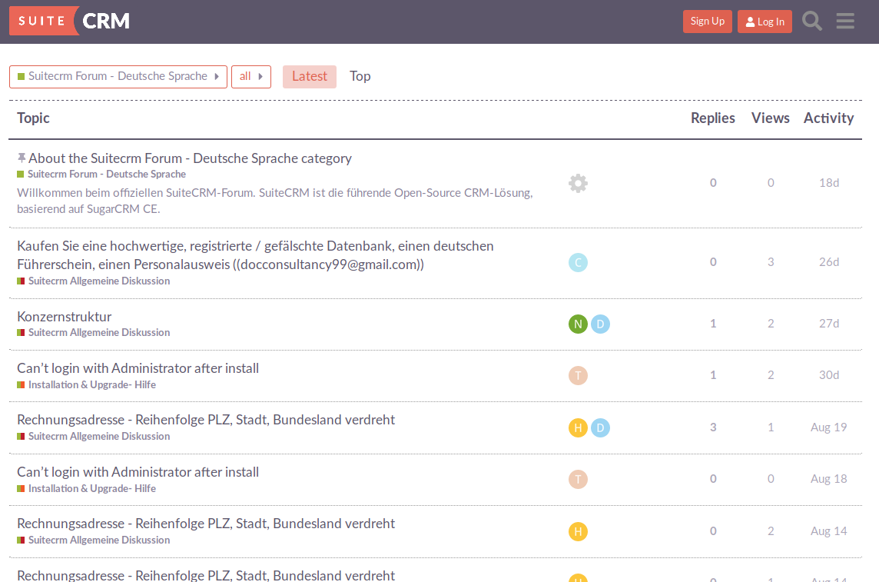
Task: Click the Log In button
Action: (x=765, y=22)
